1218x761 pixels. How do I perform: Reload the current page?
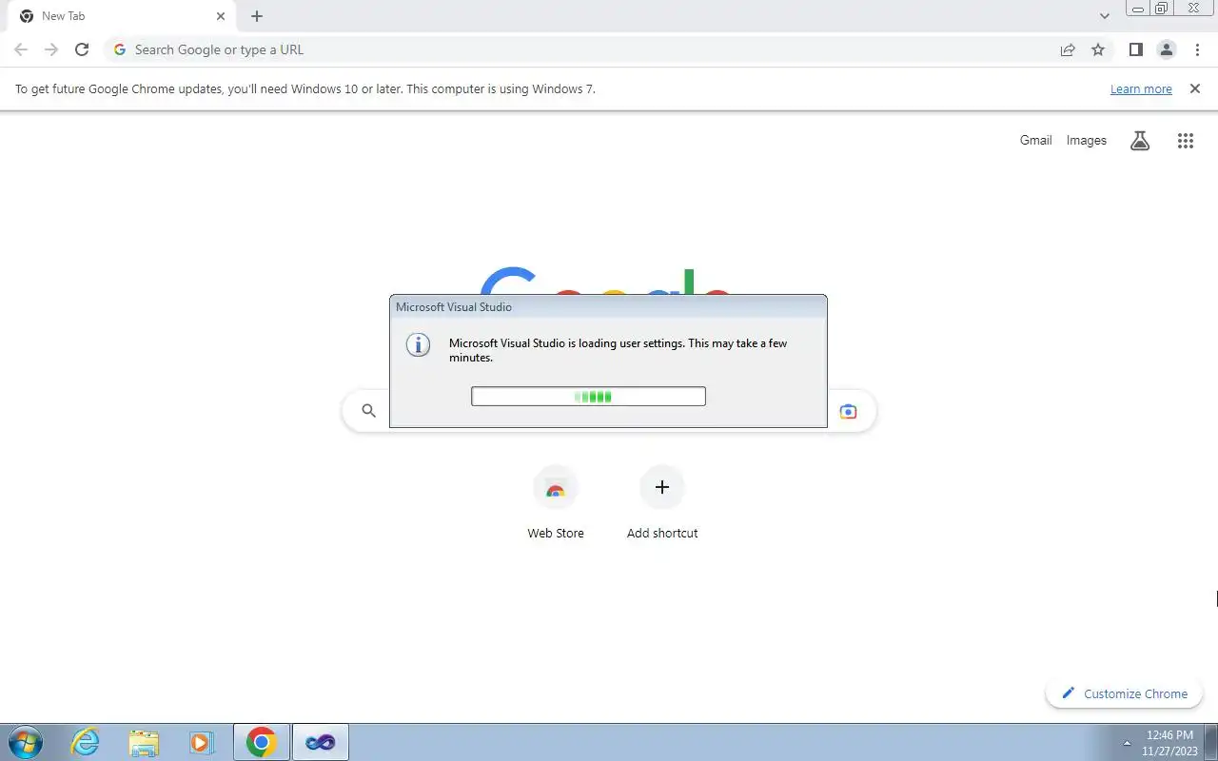point(82,49)
